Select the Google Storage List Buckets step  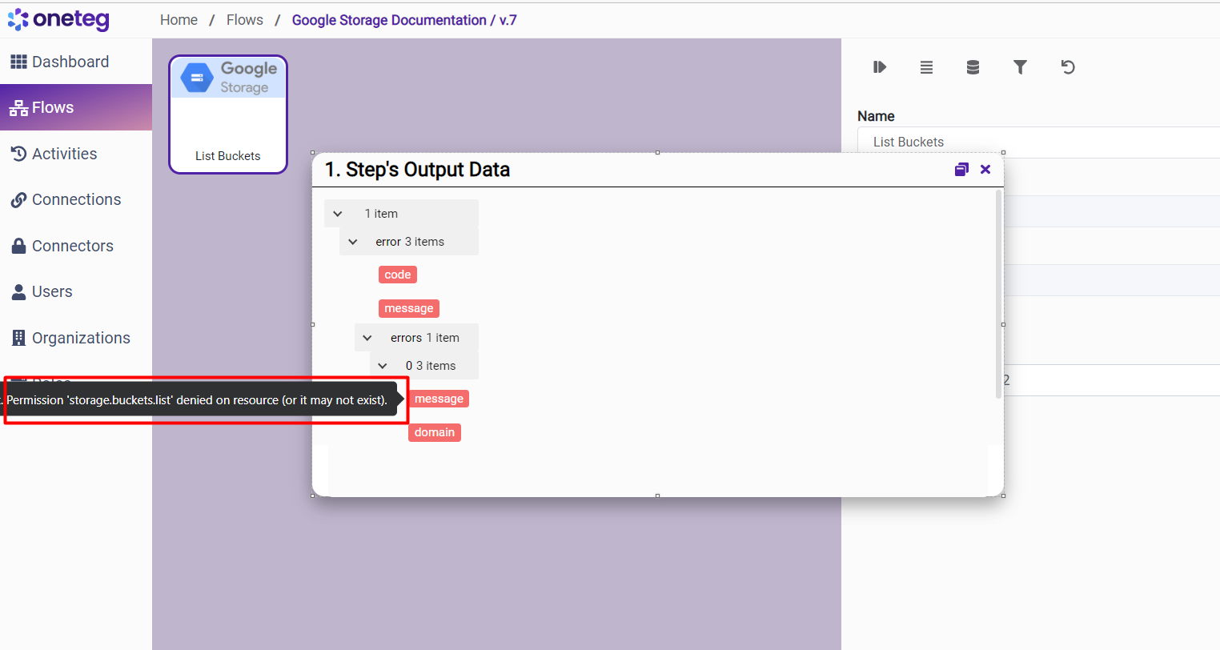pos(228,114)
